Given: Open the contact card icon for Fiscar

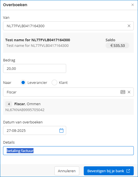Looking at the screenshot, I should coord(123,92).
